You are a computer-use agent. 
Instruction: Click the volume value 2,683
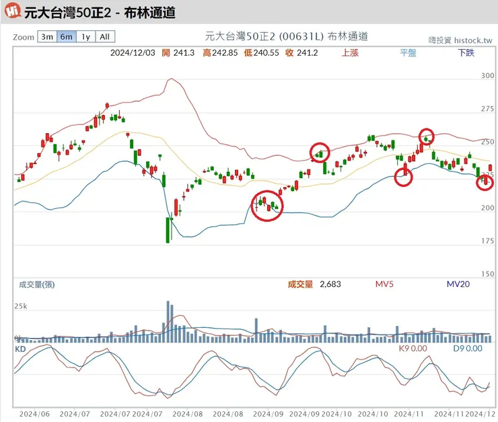[330, 284]
